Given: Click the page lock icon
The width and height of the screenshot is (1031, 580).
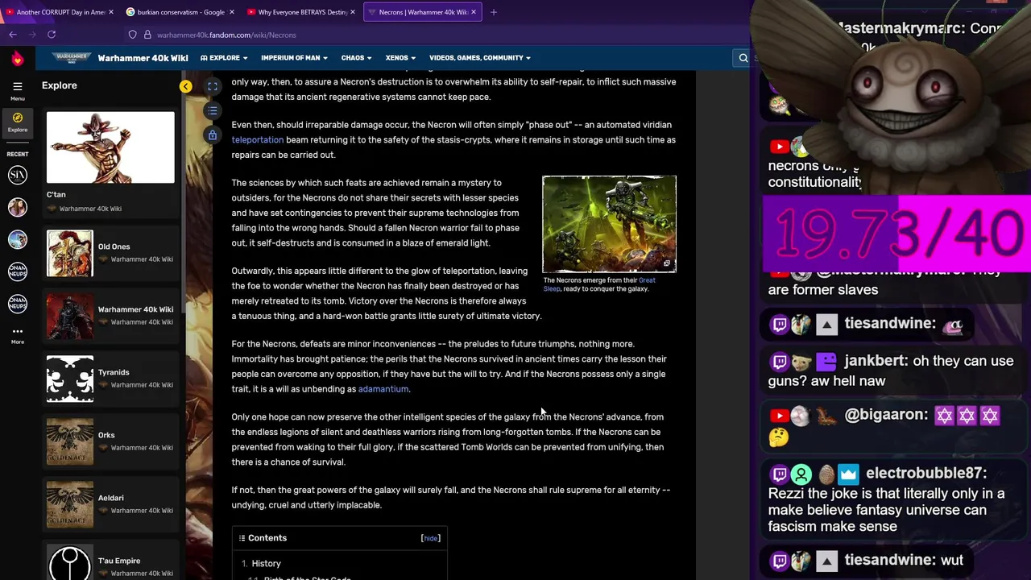Looking at the screenshot, I should pyautogui.click(x=213, y=135).
